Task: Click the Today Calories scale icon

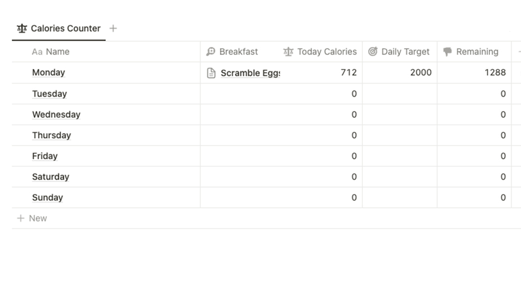Action: point(288,52)
